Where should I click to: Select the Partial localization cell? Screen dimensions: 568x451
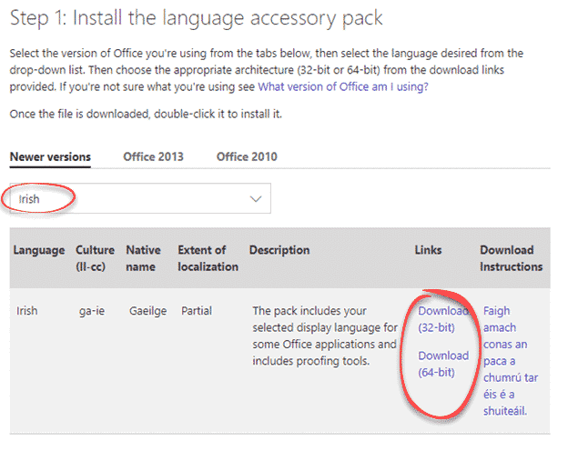[x=196, y=311]
